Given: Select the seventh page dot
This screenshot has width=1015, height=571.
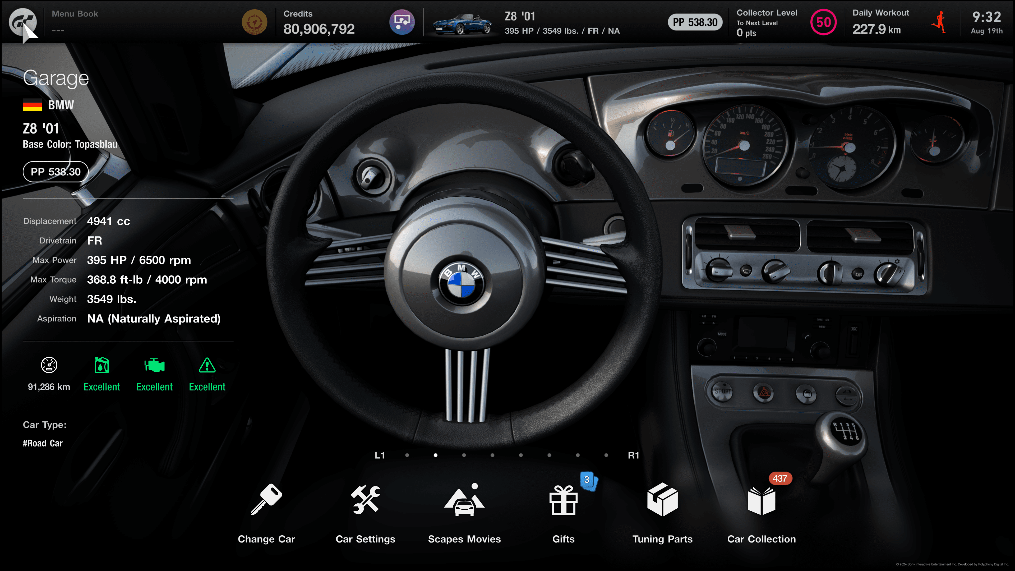Looking at the screenshot, I should coord(578,455).
